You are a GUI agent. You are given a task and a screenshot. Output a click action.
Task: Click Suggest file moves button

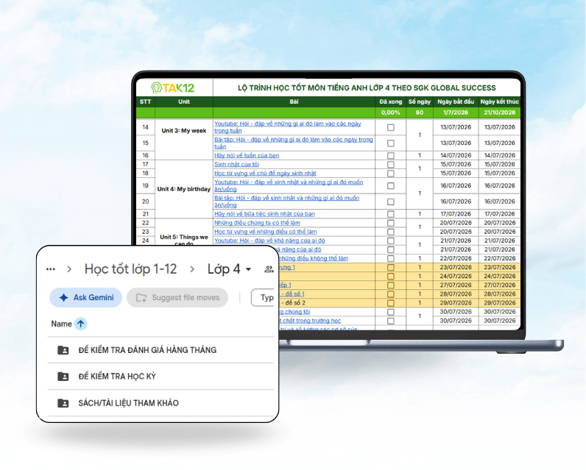(x=177, y=298)
